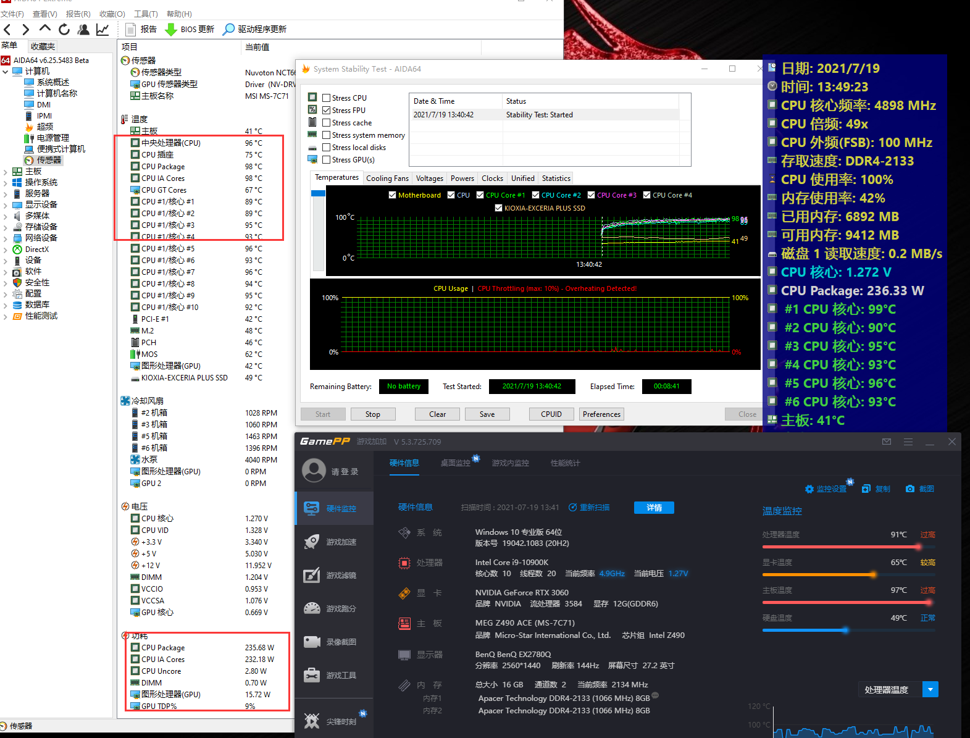Click the 显卡温度 orange slider bar
Viewport: 970px width, 738px height.
[x=849, y=574]
